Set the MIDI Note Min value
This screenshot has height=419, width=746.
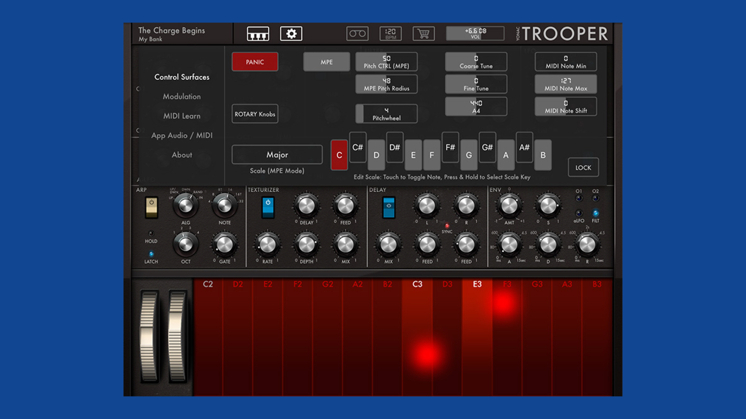(566, 62)
